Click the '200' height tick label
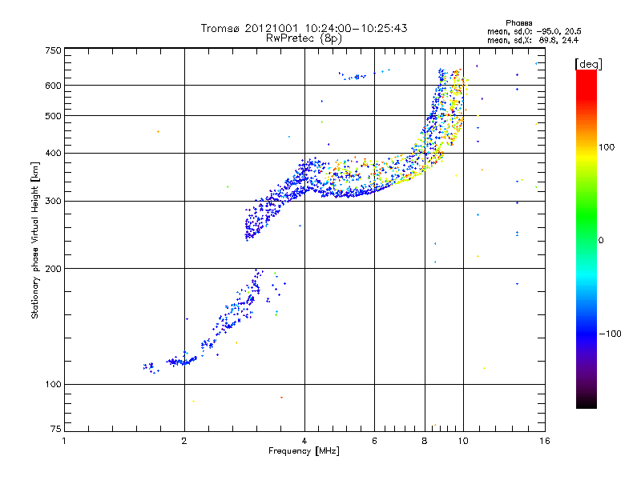Viewport: 641px width, 480px height. point(53,269)
